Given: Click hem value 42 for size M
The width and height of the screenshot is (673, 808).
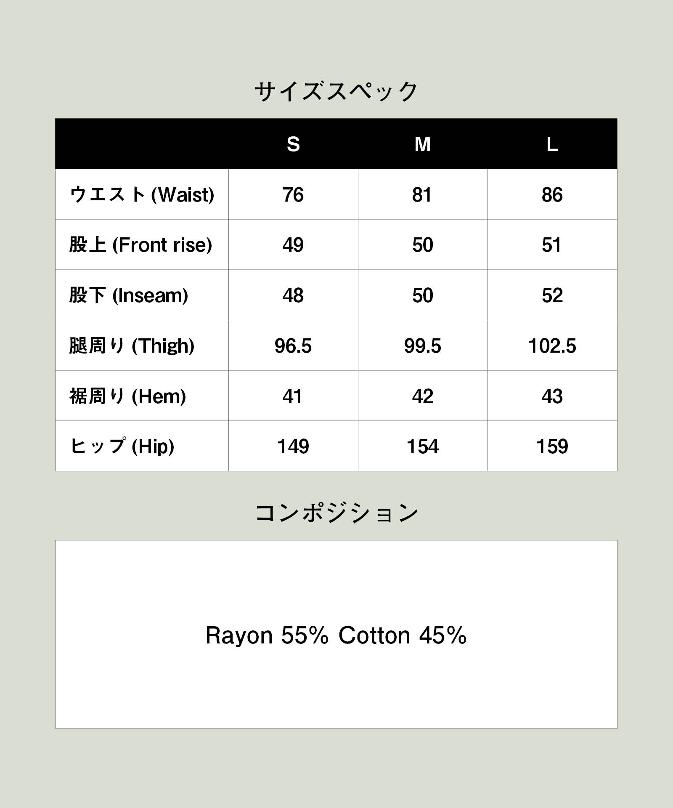Looking at the screenshot, I should [423, 396].
